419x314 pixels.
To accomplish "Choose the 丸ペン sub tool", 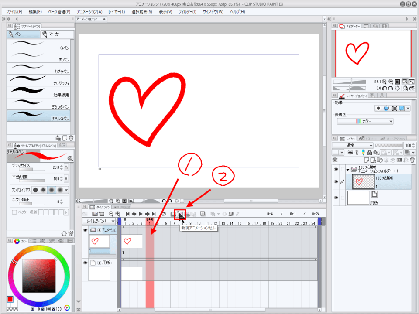I will (x=40, y=56).
